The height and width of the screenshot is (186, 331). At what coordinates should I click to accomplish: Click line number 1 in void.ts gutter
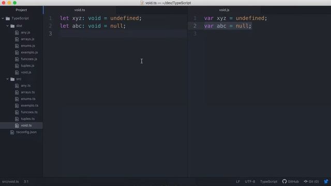(x=51, y=19)
